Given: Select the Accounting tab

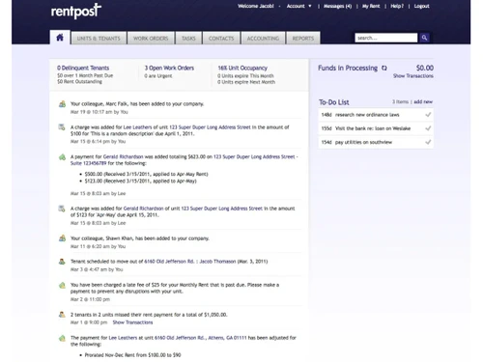Looking at the screenshot, I should click(x=263, y=38).
